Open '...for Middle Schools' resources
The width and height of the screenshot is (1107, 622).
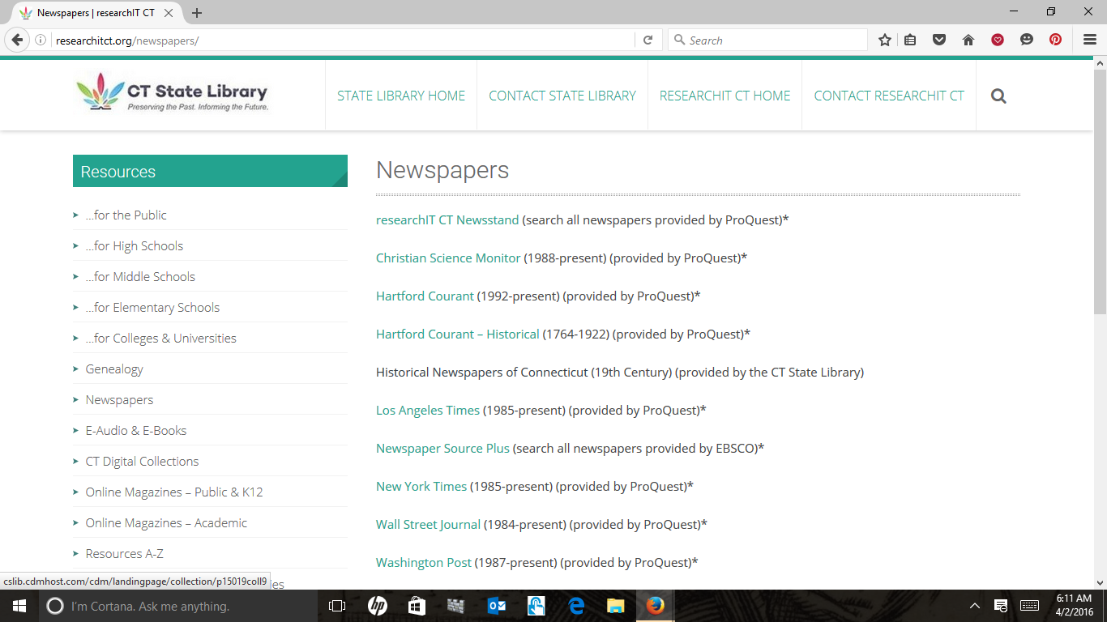[140, 276]
